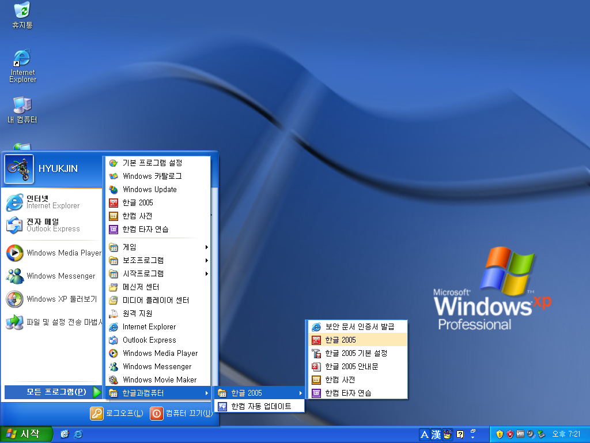
Task: Open Windows XP 둘러보기 tour
Action: [51, 299]
